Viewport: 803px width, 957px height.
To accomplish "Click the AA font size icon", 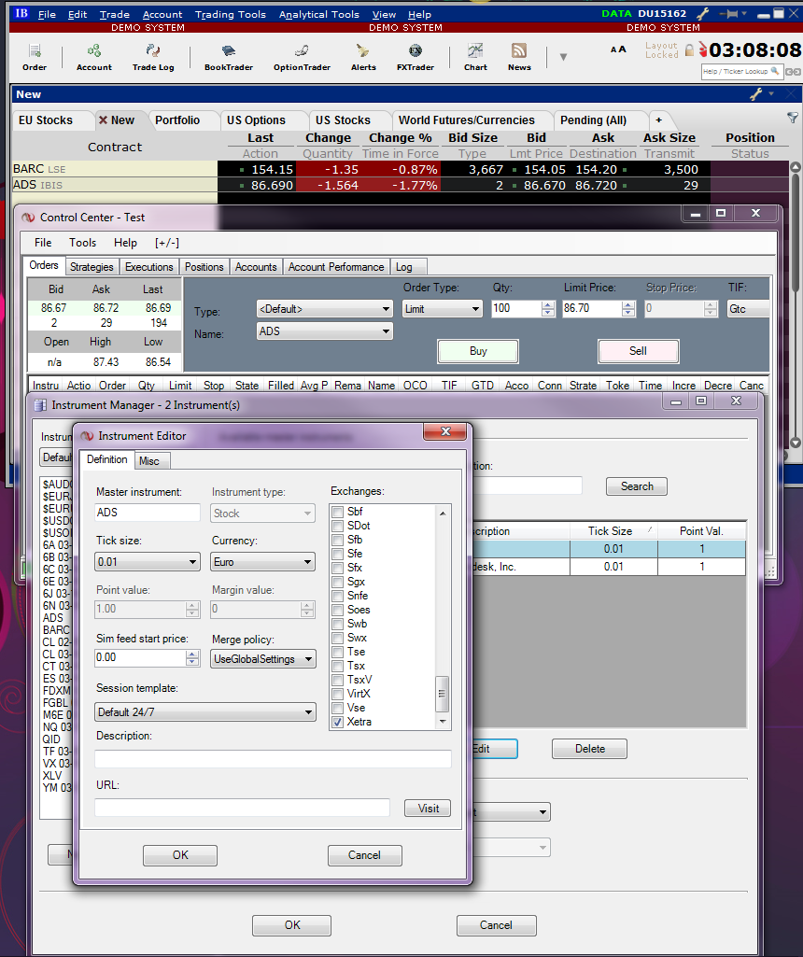I will click(x=618, y=49).
